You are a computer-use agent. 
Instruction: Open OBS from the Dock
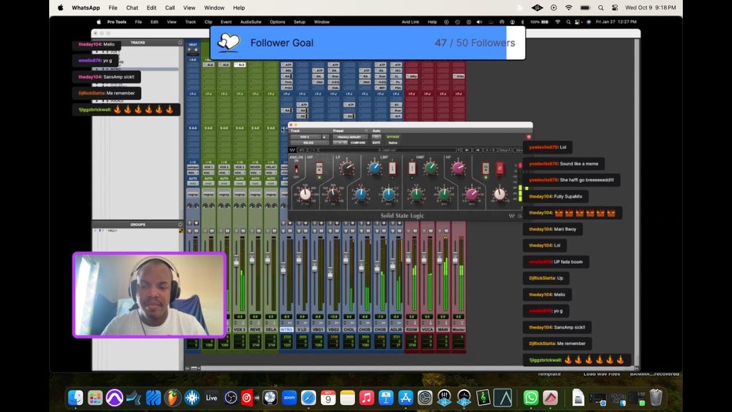pyautogui.click(x=231, y=398)
